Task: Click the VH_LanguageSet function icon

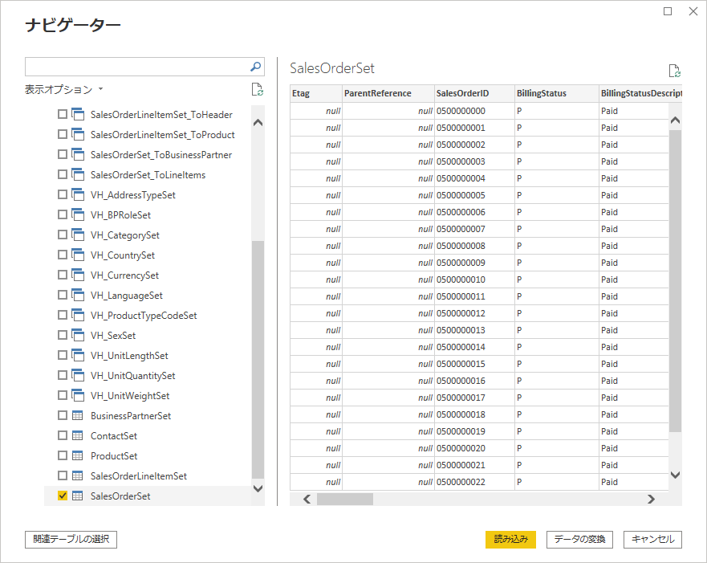Action: 78,295
